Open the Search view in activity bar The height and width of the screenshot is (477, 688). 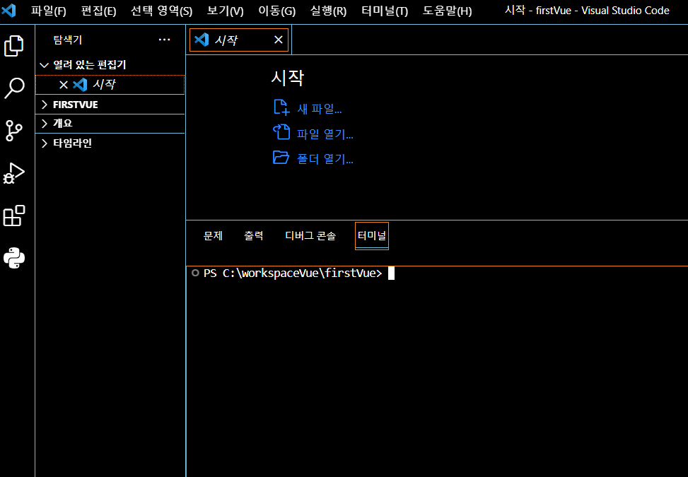coord(14,88)
